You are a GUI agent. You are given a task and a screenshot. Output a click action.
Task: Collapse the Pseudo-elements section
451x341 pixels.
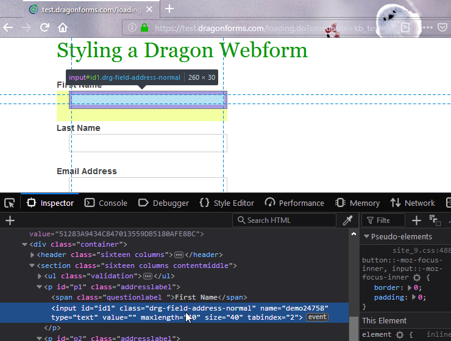(x=366, y=237)
